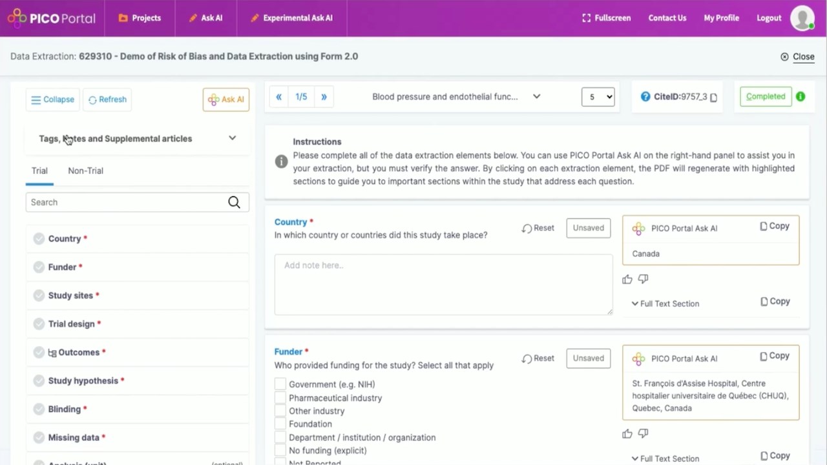This screenshot has width=827, height=465.
Task: Click the orange Ask AI button in sidebar
Action: pyautogui.click(x=226, y=99)
